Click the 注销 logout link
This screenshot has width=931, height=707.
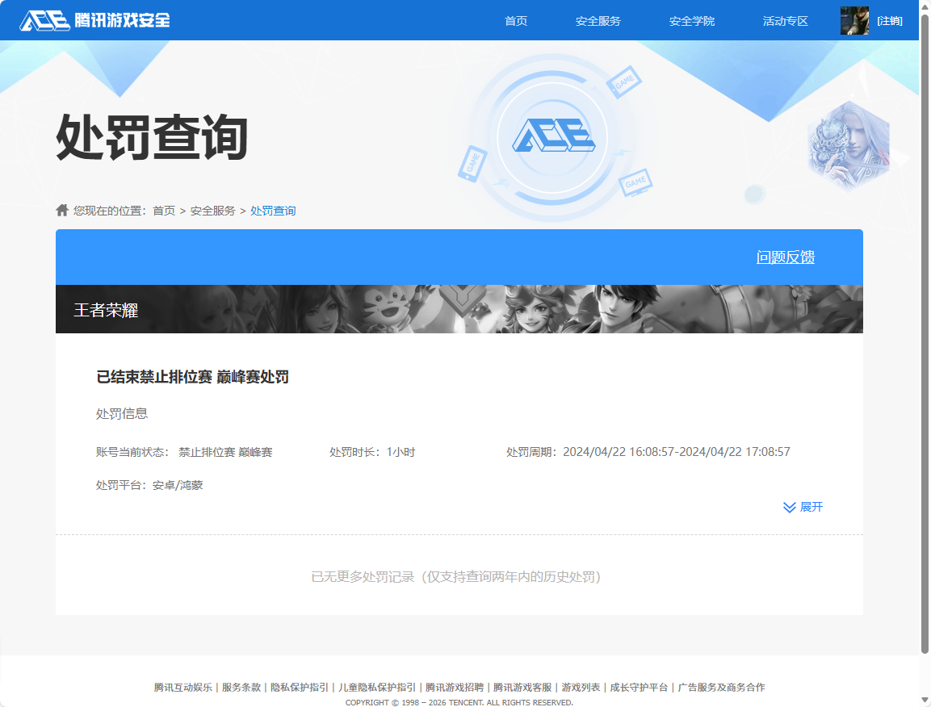(x=889, y=21)
